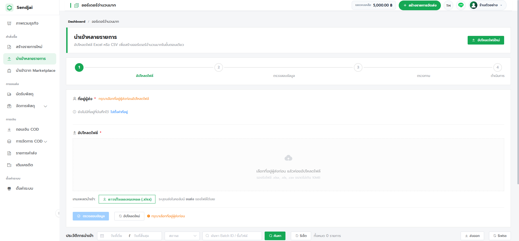Click the วันที่สิ้นสุด end date field
Image resolution: width=519 pixels, height=241 pixels.
[141, 236]
